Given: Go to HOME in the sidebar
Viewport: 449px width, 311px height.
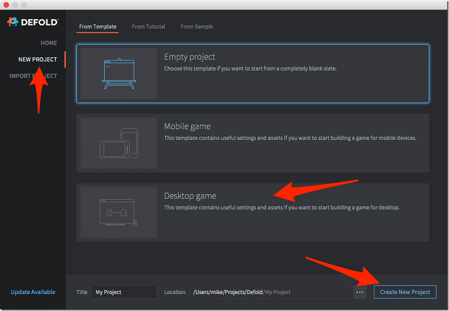Looking at the screenshot, I should pos(49,43).
